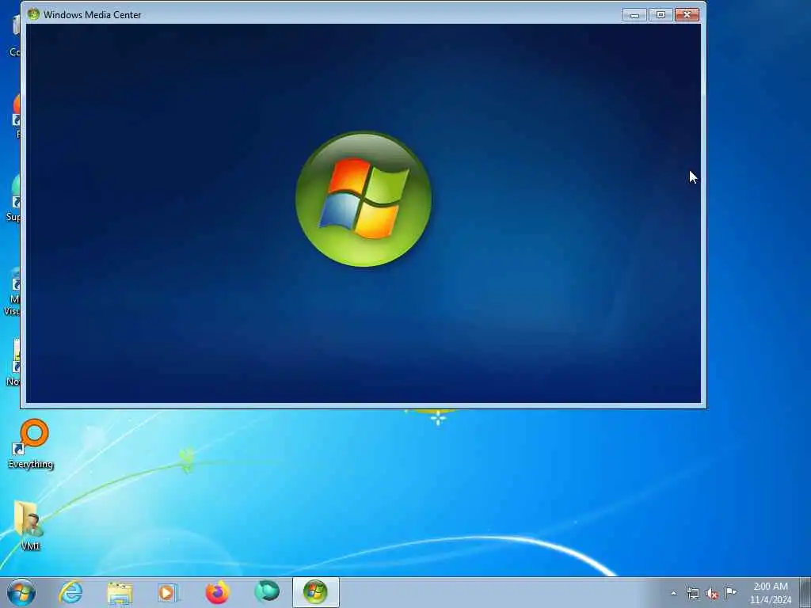Viewport: 811px width, 608px height.
Task: Open the Start menu orb
Action: click(x=21, y=592)
